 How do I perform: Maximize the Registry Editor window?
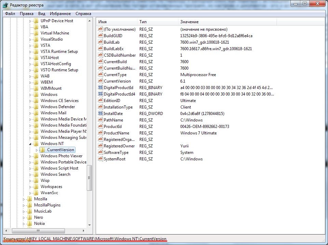(x=305, y=3)
